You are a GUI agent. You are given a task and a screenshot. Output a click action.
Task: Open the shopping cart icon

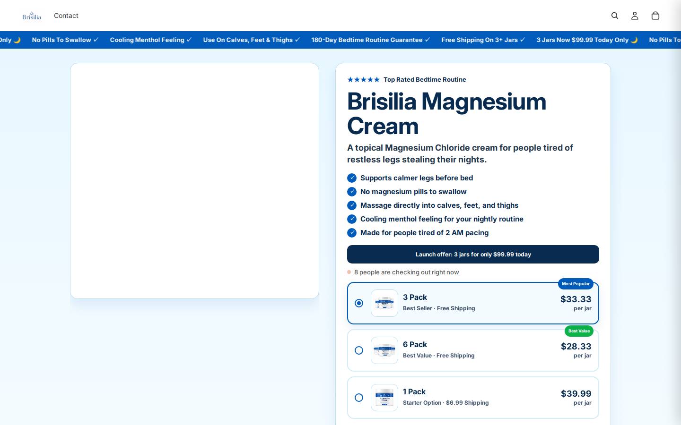tap(655, 16)
